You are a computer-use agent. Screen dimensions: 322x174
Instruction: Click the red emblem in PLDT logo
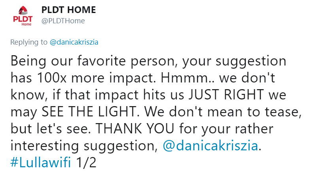pyautogui.click(x=23, y=11)
